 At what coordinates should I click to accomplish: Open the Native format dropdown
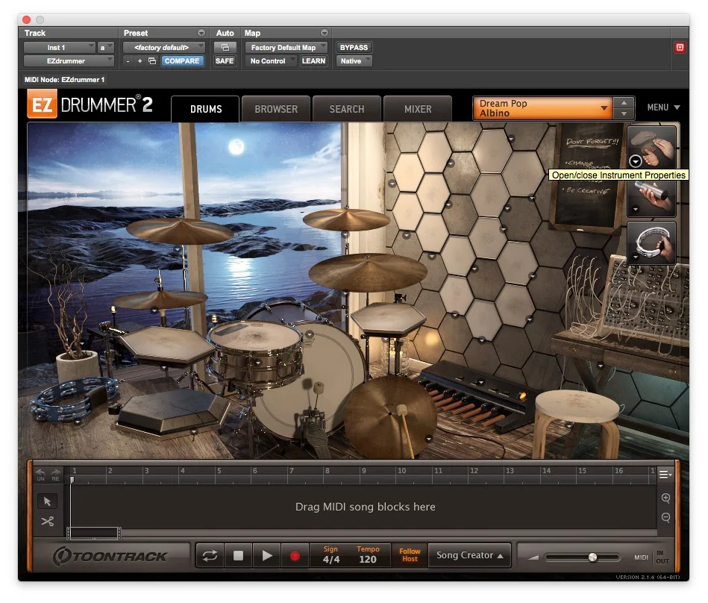click(x=354, y=61)
